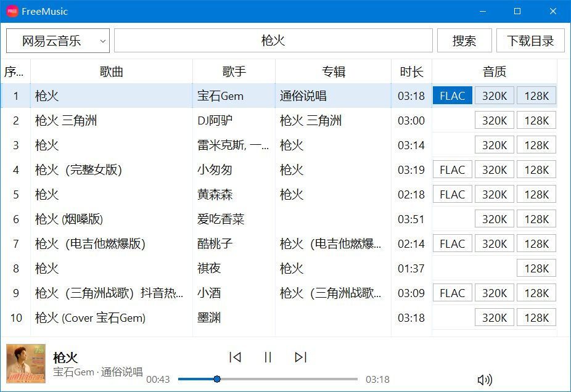Choose 128K for 祺夜 track

tap(536, 268)
